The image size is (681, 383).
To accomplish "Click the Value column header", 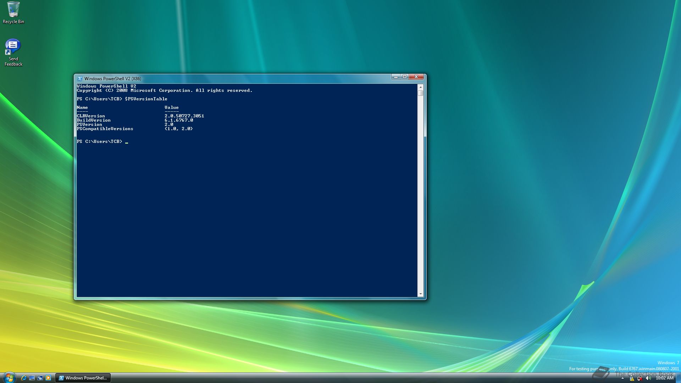I will 172,107.
